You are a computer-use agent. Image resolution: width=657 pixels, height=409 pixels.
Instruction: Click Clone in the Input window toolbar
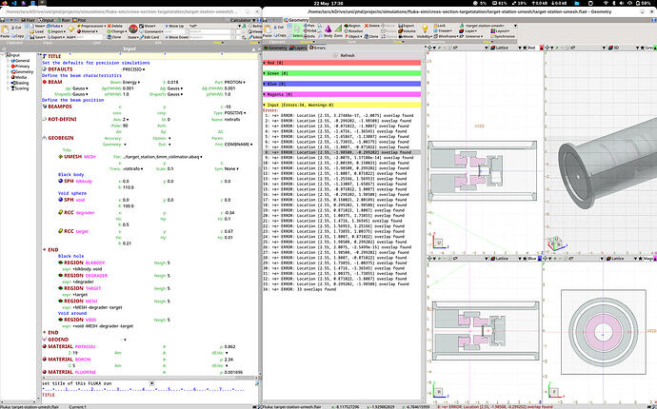tap(114, 37)
